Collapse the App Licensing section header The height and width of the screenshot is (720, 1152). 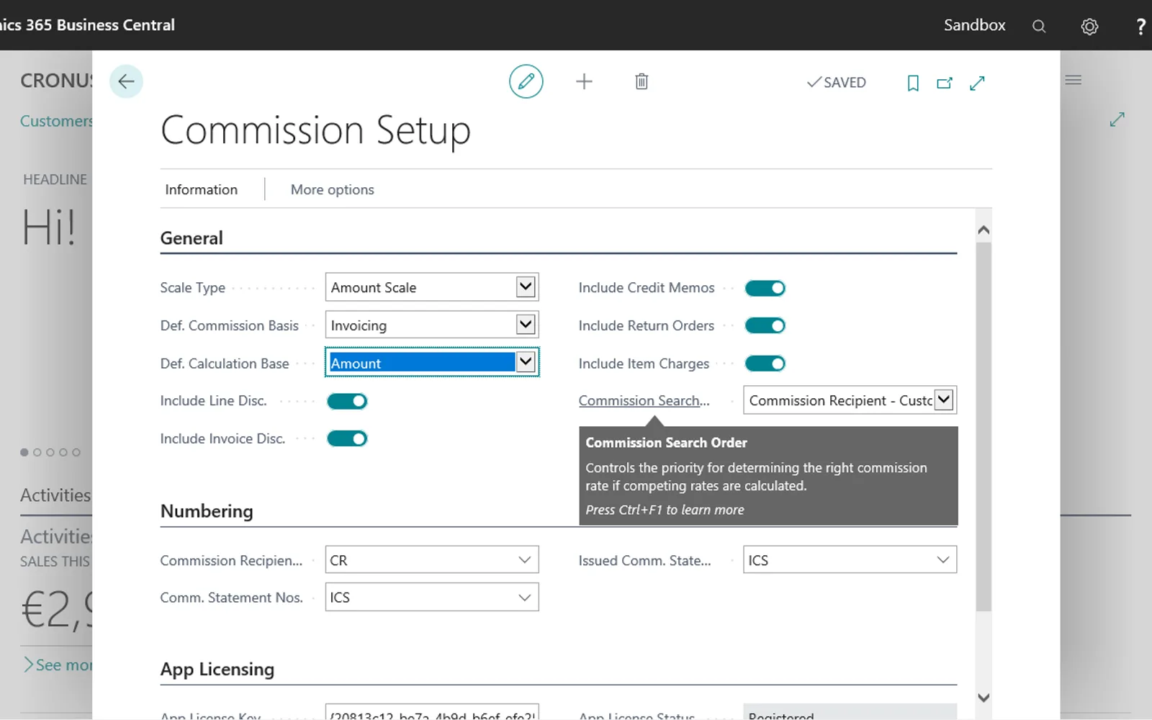click(x=217, y=670)
